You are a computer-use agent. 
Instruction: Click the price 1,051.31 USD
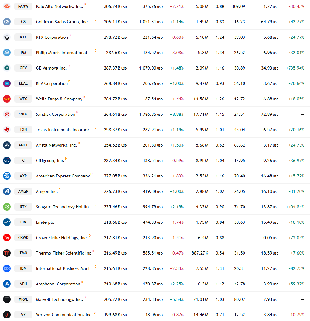151,22
